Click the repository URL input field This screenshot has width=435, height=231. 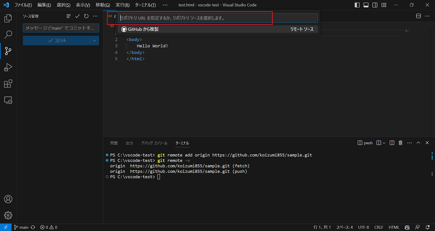[x=217, y=18]
